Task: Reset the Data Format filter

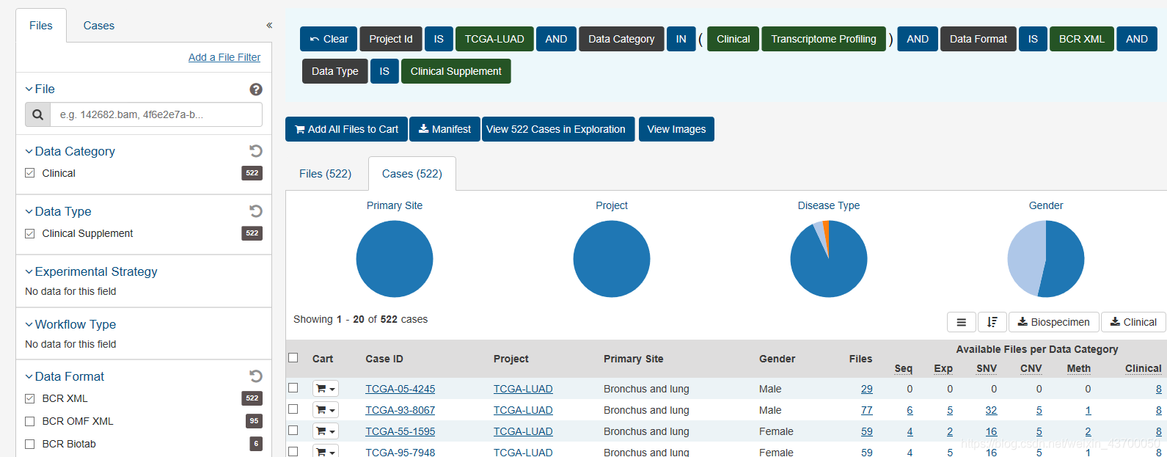Action: point(255,376)
